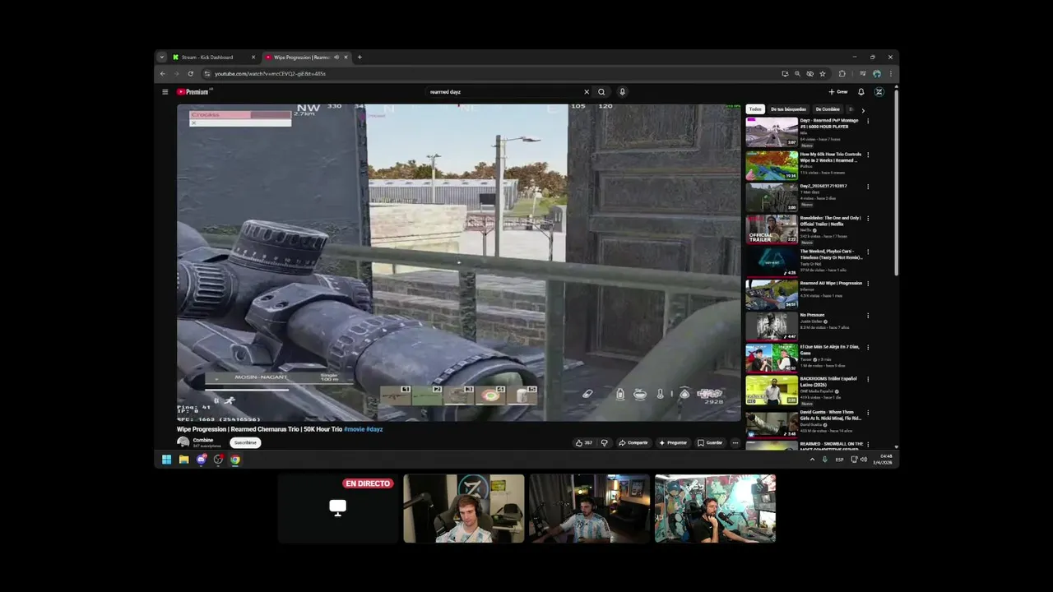This screenshot has width=1053, height=592.
Task: Select the De tus búsquedas filter chip
Action: point(788,109)
